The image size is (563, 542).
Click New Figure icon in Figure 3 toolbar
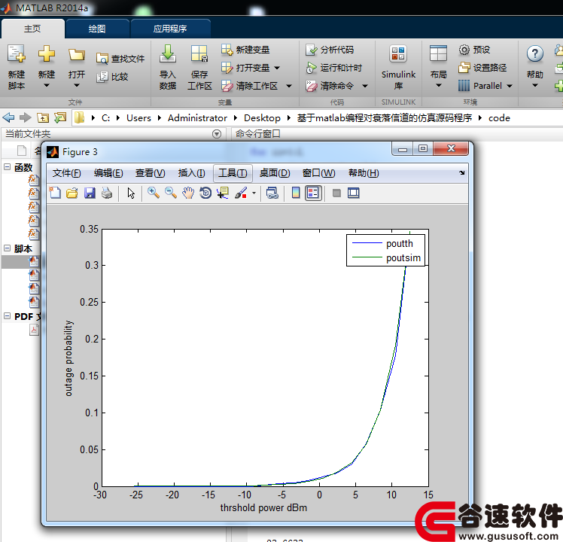(55, 193)
